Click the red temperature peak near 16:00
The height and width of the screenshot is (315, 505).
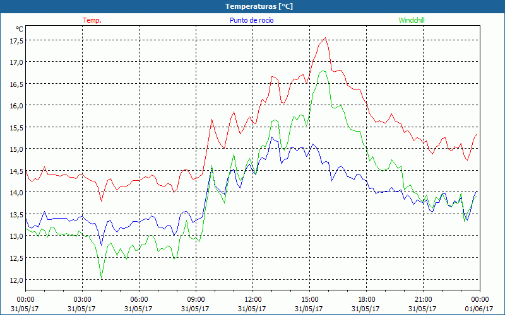(325, 38)
